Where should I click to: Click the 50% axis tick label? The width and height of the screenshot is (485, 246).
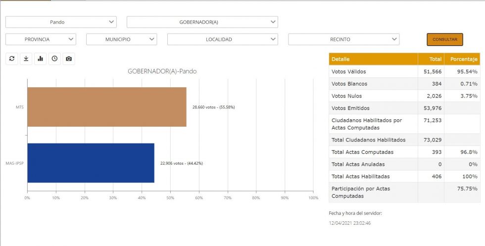(170, 198)
